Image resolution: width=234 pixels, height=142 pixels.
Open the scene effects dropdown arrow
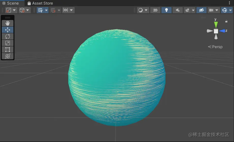pos(193,10)
